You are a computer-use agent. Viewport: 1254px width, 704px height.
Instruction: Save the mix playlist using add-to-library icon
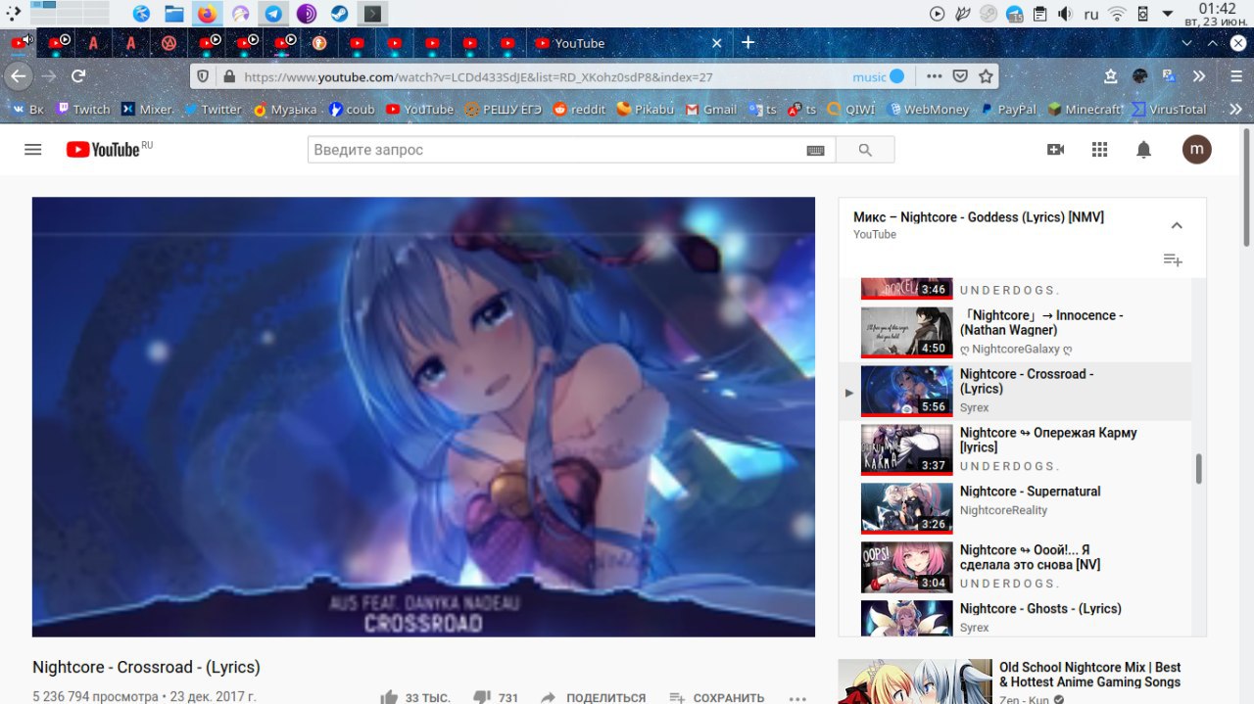point(1173,259)
